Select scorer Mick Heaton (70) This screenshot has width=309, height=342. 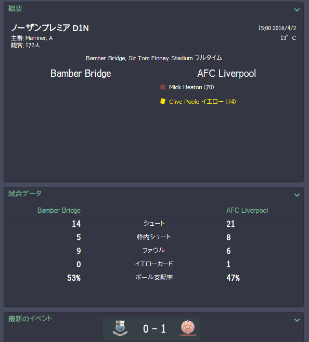[191, 87]
